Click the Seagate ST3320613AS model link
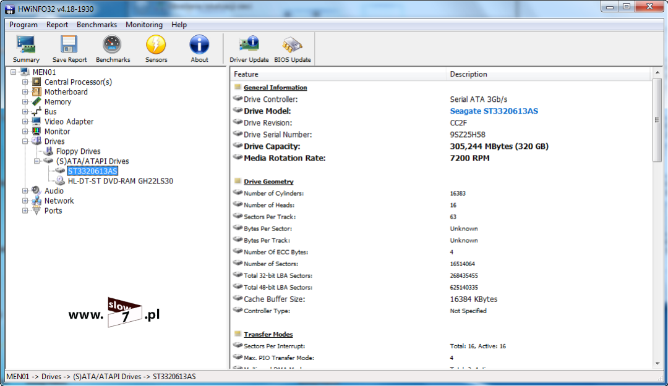 pyautogui.click(x=494, y=111)
